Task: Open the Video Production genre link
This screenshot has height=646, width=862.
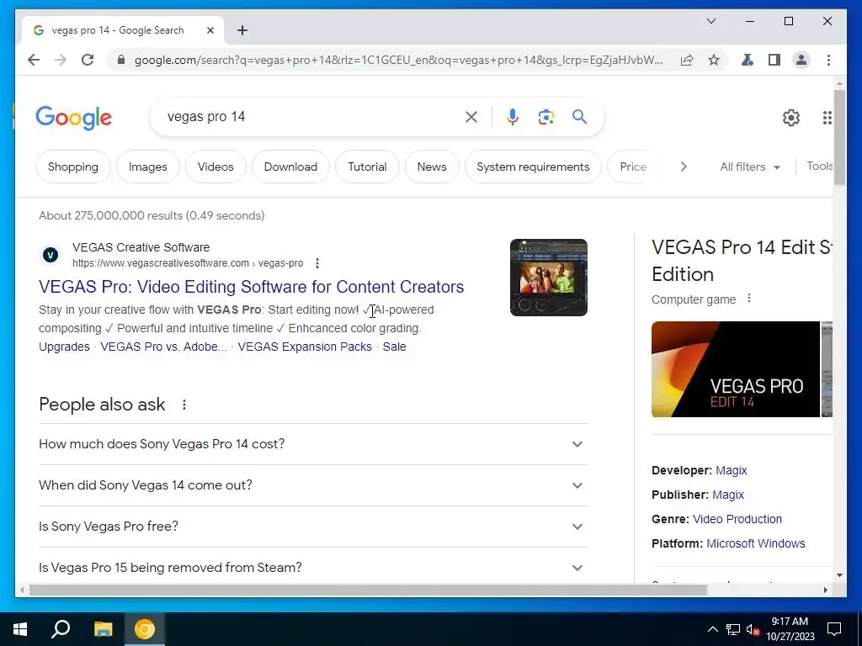Action: pyautogui.click(x=737, y=519)
